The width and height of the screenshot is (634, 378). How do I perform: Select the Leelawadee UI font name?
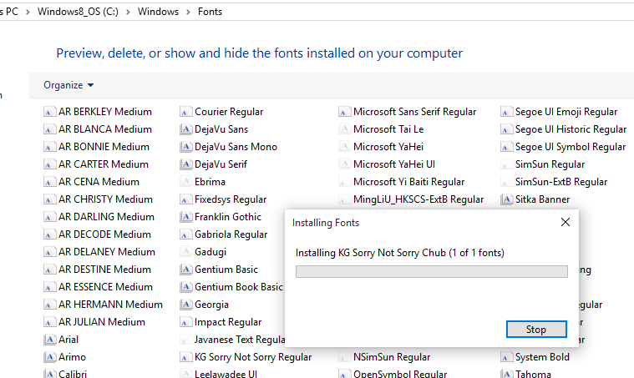click(x=226, y=374)
